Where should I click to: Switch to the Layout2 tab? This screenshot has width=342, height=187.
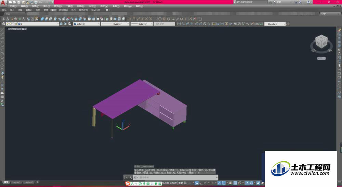click(x=28, y=182)
